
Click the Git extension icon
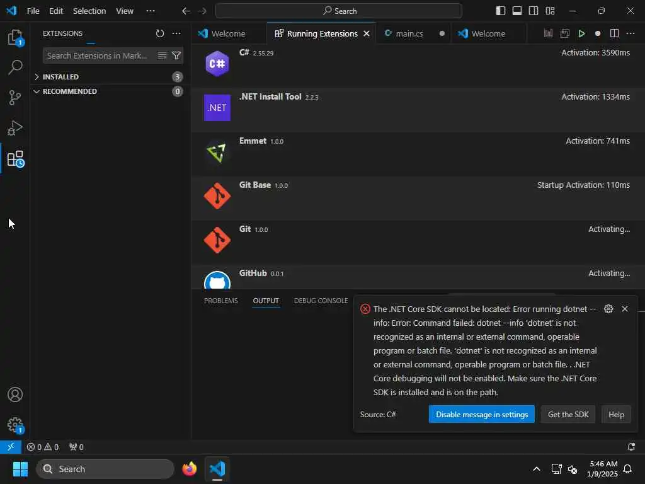217,240
